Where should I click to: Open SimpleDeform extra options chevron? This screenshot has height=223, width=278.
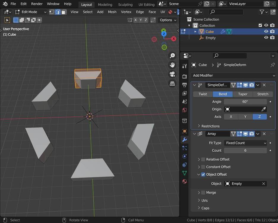(x=258, y=85)
